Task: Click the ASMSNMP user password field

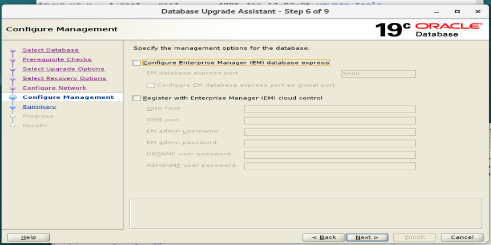Action: [x=330, y=166]
